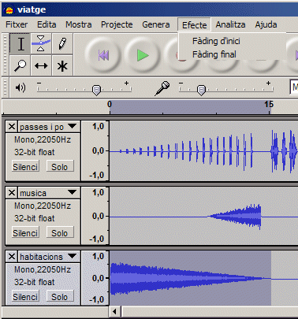This screenshot has height=319, width=298.
Task: Click the 32-bit float text on passes i po track
Action: pyautogui.click(x=35, y=152)
